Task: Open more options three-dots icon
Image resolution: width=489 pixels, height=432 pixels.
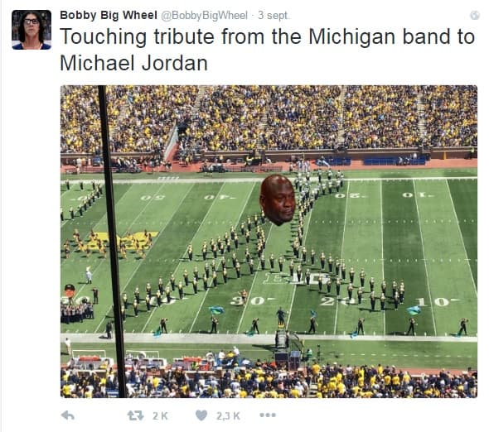Action: pos(268,415)
